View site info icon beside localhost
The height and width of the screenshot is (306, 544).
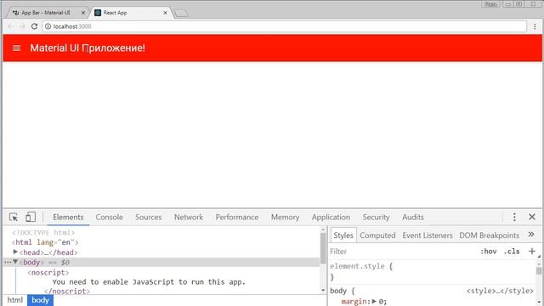pyautogui.click(x=48, y=26)
